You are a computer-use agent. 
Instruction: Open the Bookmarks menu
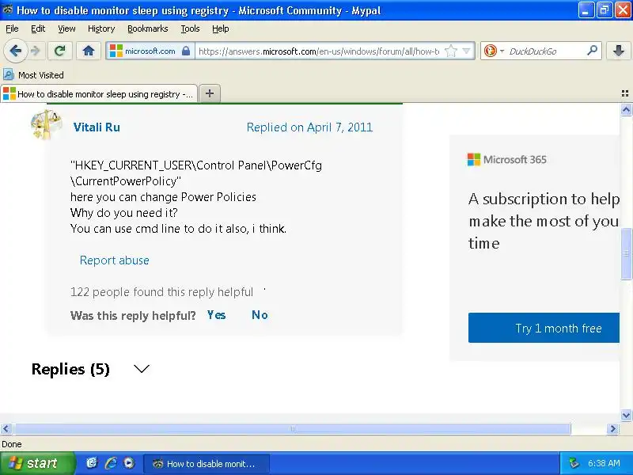[147, 28]
